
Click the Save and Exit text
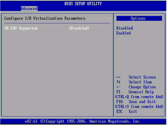[142, 102]
